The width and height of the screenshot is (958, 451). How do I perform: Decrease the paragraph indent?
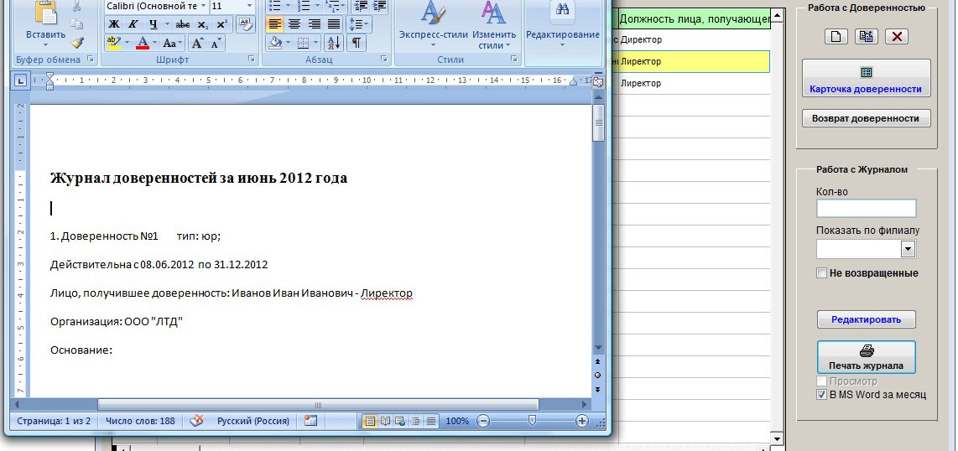click(361, 6)
